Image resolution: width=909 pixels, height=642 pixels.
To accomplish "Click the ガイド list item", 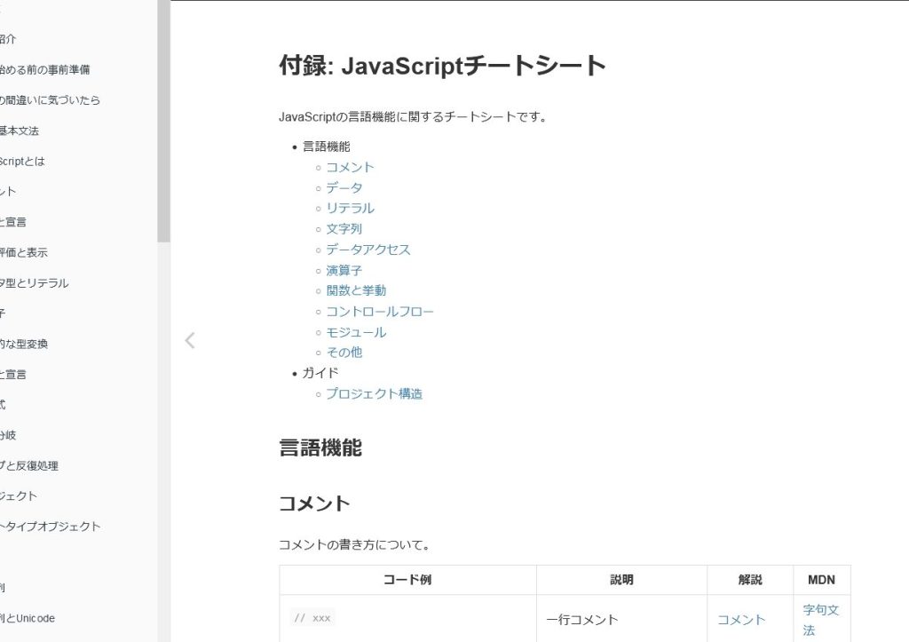I will 320,373.
